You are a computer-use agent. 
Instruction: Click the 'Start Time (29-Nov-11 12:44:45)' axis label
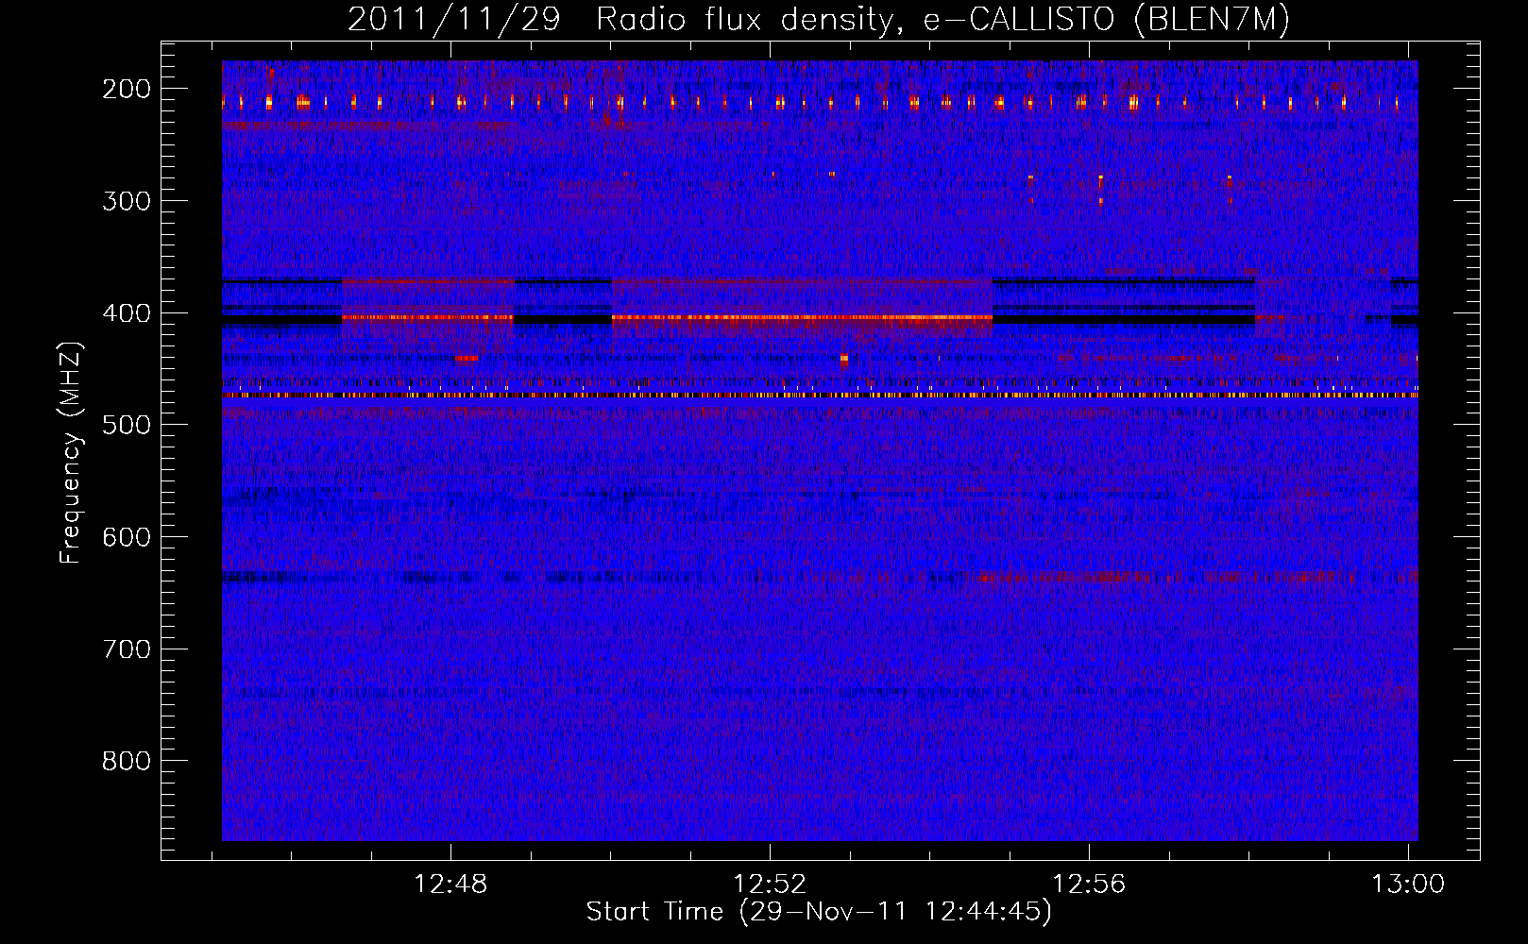click(819, 912)
